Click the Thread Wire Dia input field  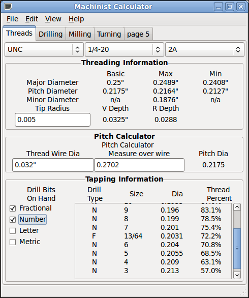click(x=53, y=165)
